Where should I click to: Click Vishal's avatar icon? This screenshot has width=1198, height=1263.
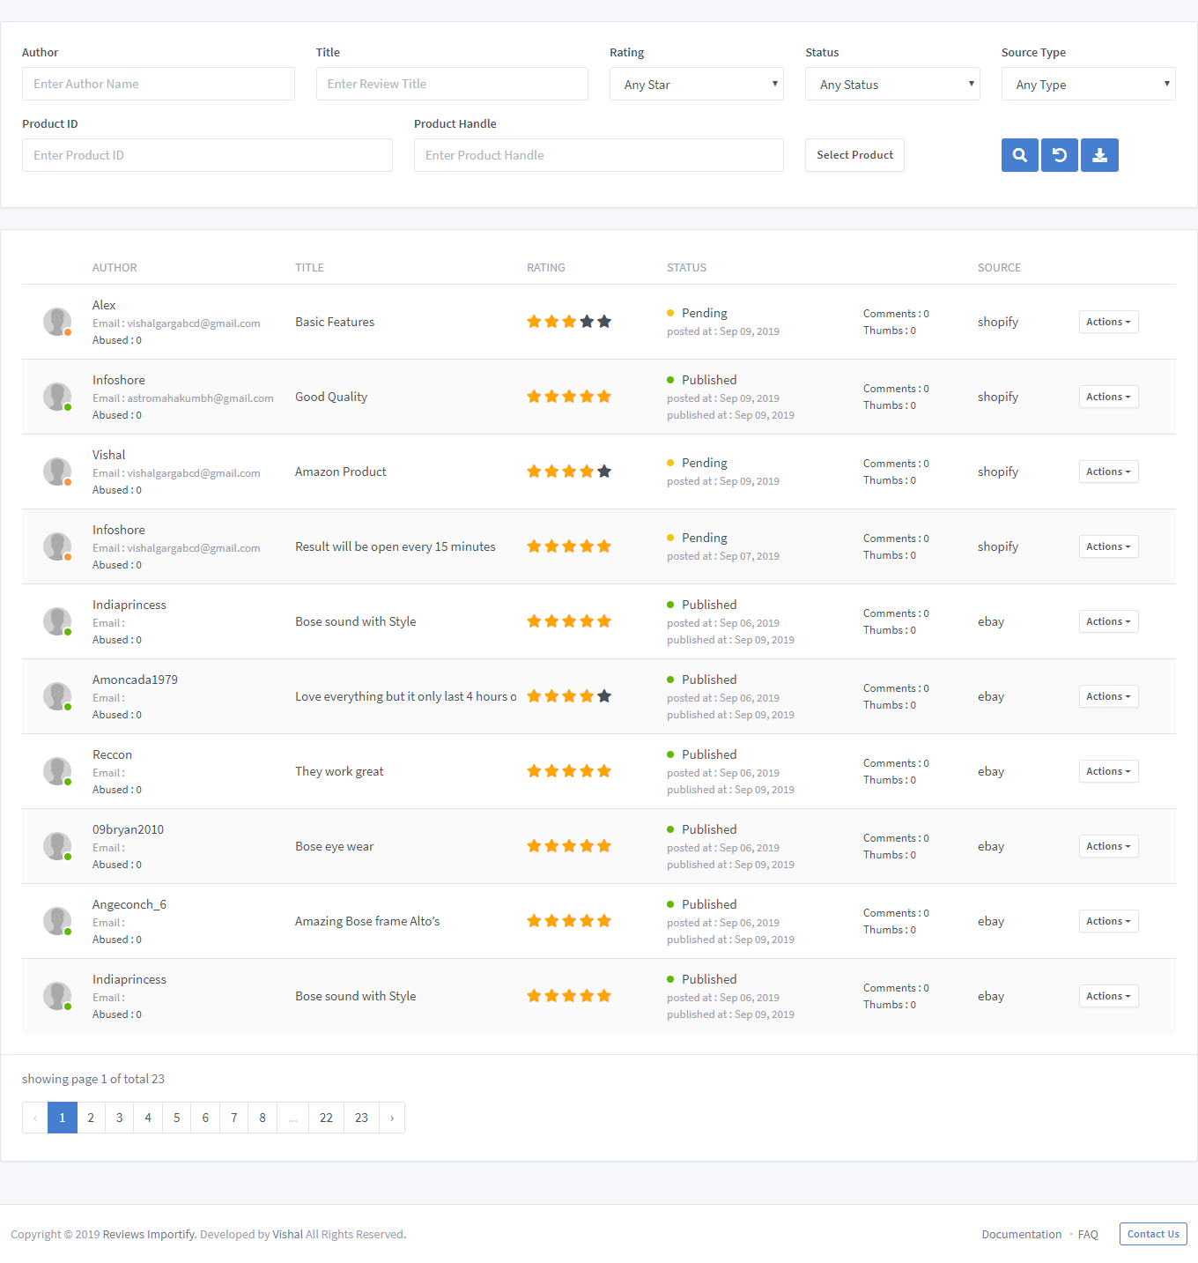(57, 472)
